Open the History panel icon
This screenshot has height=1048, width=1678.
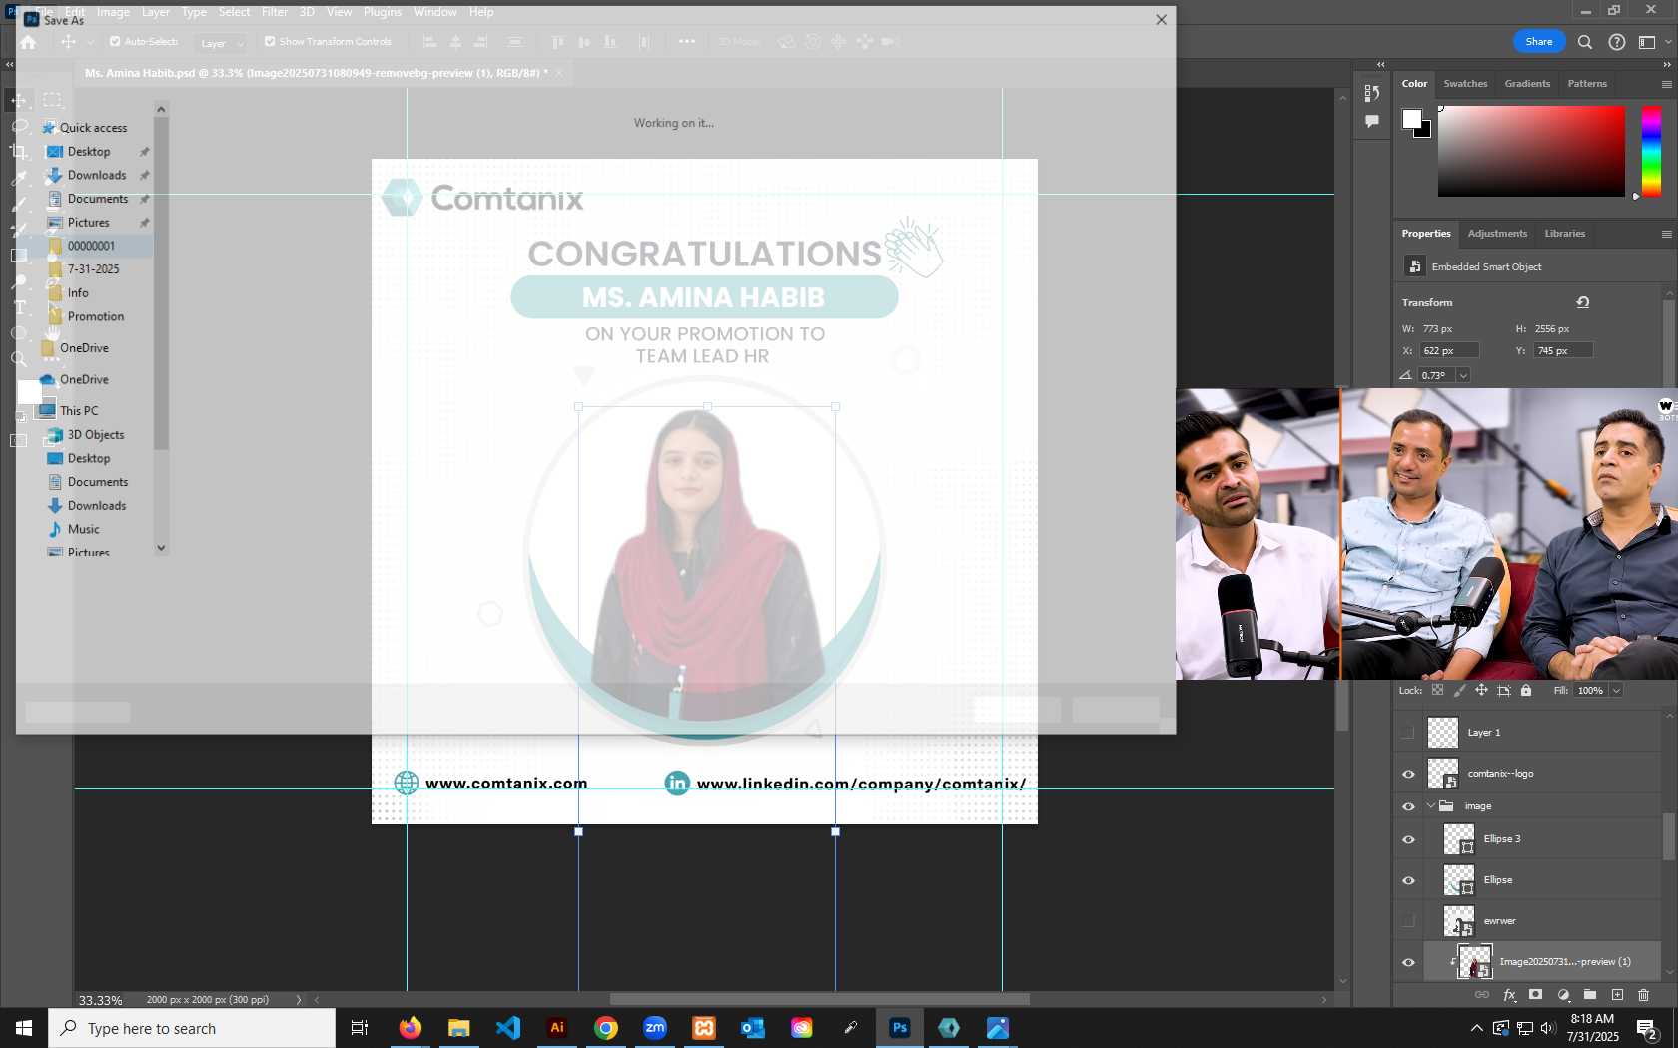tap(1372, 93)
